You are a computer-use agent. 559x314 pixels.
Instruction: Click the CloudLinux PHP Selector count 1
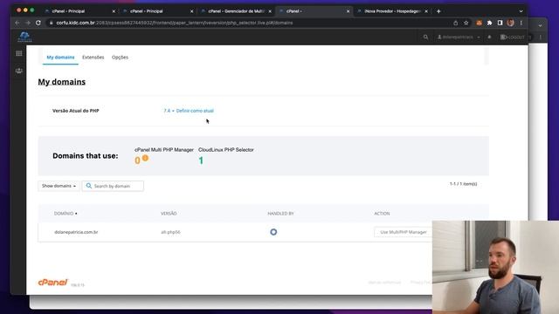pos(201,160)
